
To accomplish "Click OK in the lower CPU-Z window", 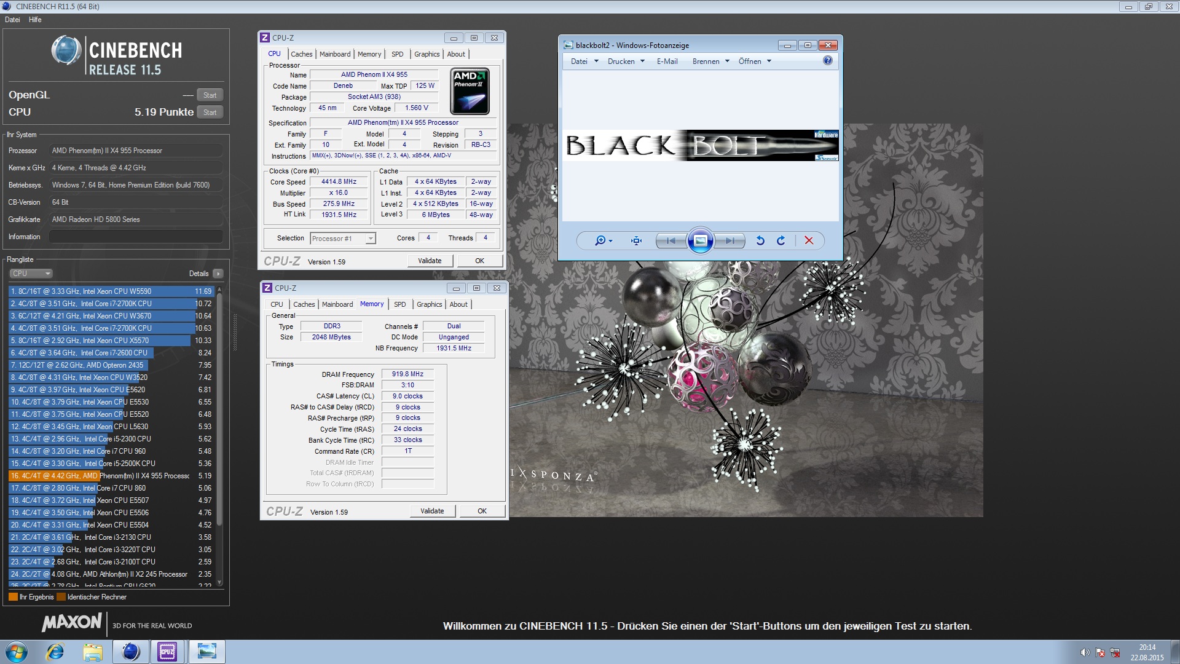I will (x=482, y=511).
